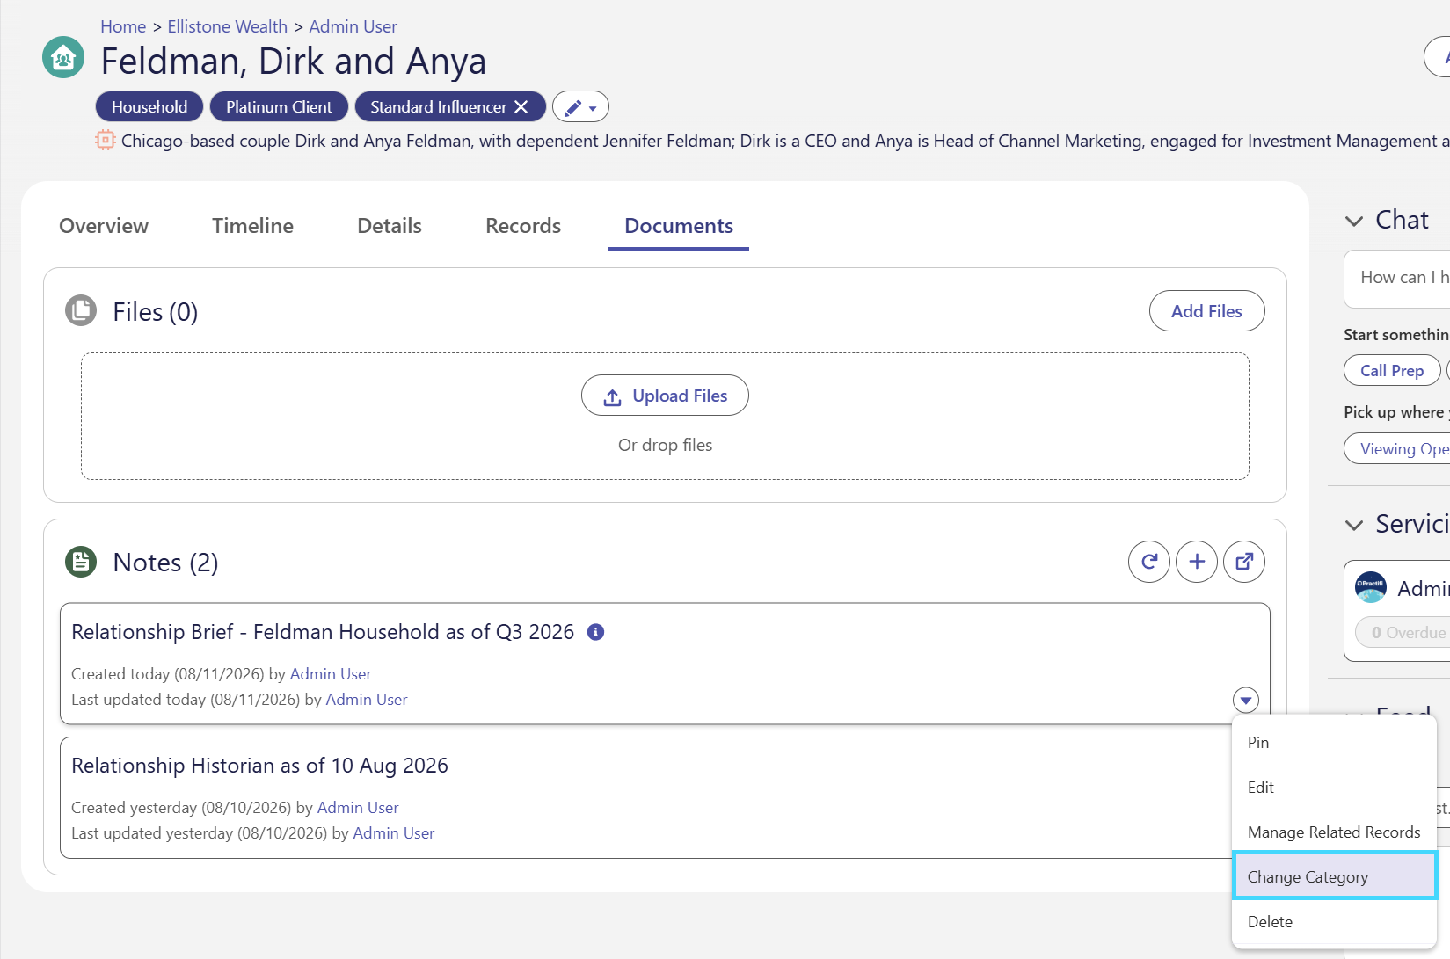The image size is (1450, 959).
Task: Remove the Standard Influencer tag with X
Action: coord(521,107)
